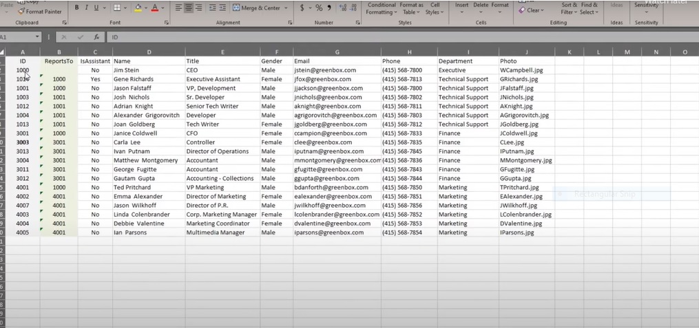Open Format as Table menu
Screen dimensions: 699x328
[x=411, y=8]
